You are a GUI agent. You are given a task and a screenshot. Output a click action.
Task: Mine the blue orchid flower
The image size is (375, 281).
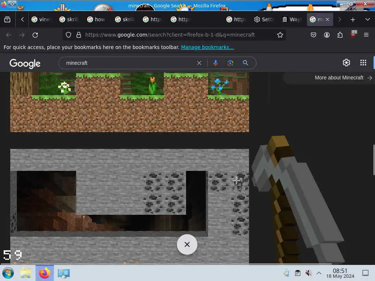219,86
